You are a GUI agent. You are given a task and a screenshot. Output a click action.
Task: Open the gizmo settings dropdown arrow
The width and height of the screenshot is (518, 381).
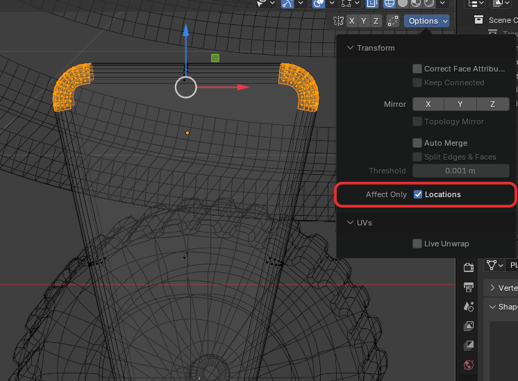click(301, 3)
